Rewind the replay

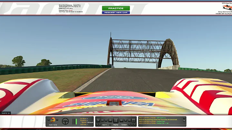[x=110, y=120]
